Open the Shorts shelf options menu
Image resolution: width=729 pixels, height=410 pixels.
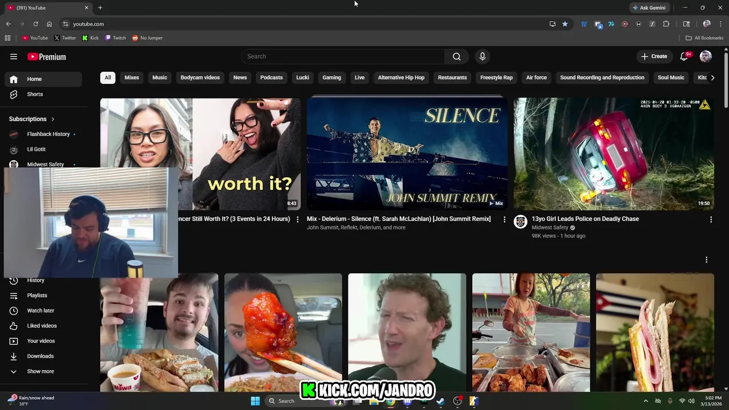coord(706,260)
